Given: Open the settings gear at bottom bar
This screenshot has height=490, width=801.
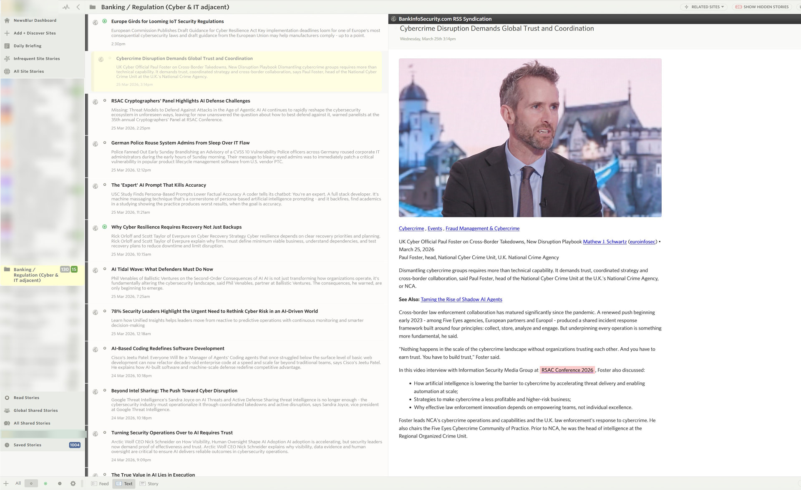Looking at the screenshot, I should click(x=73, y=483).
